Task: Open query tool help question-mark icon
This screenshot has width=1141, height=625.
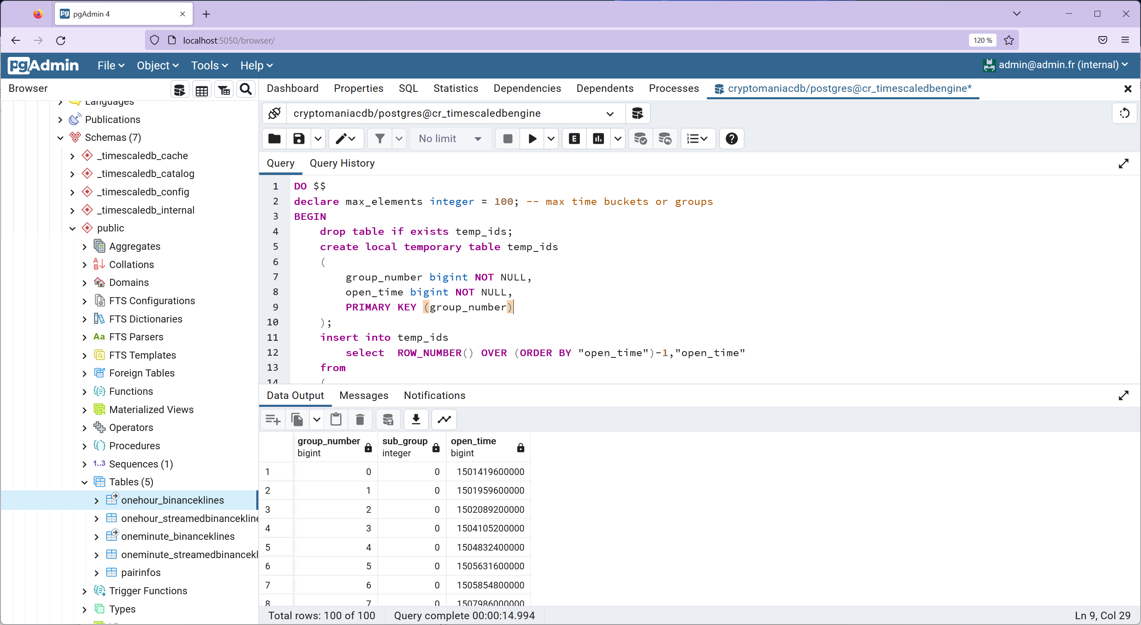Action: pyautogui.click(x=732, y=139)
